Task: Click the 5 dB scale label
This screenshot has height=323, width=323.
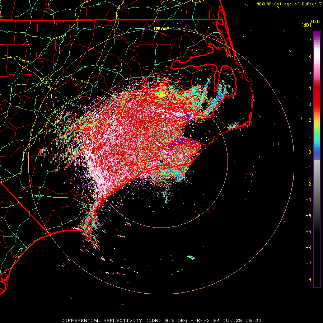Action: (310, 72)
